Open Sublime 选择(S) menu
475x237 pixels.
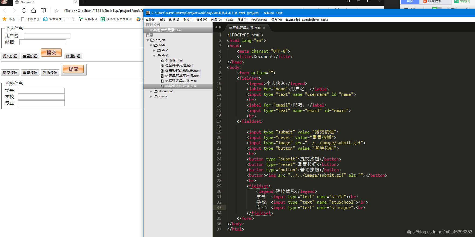tap(174, 20)
